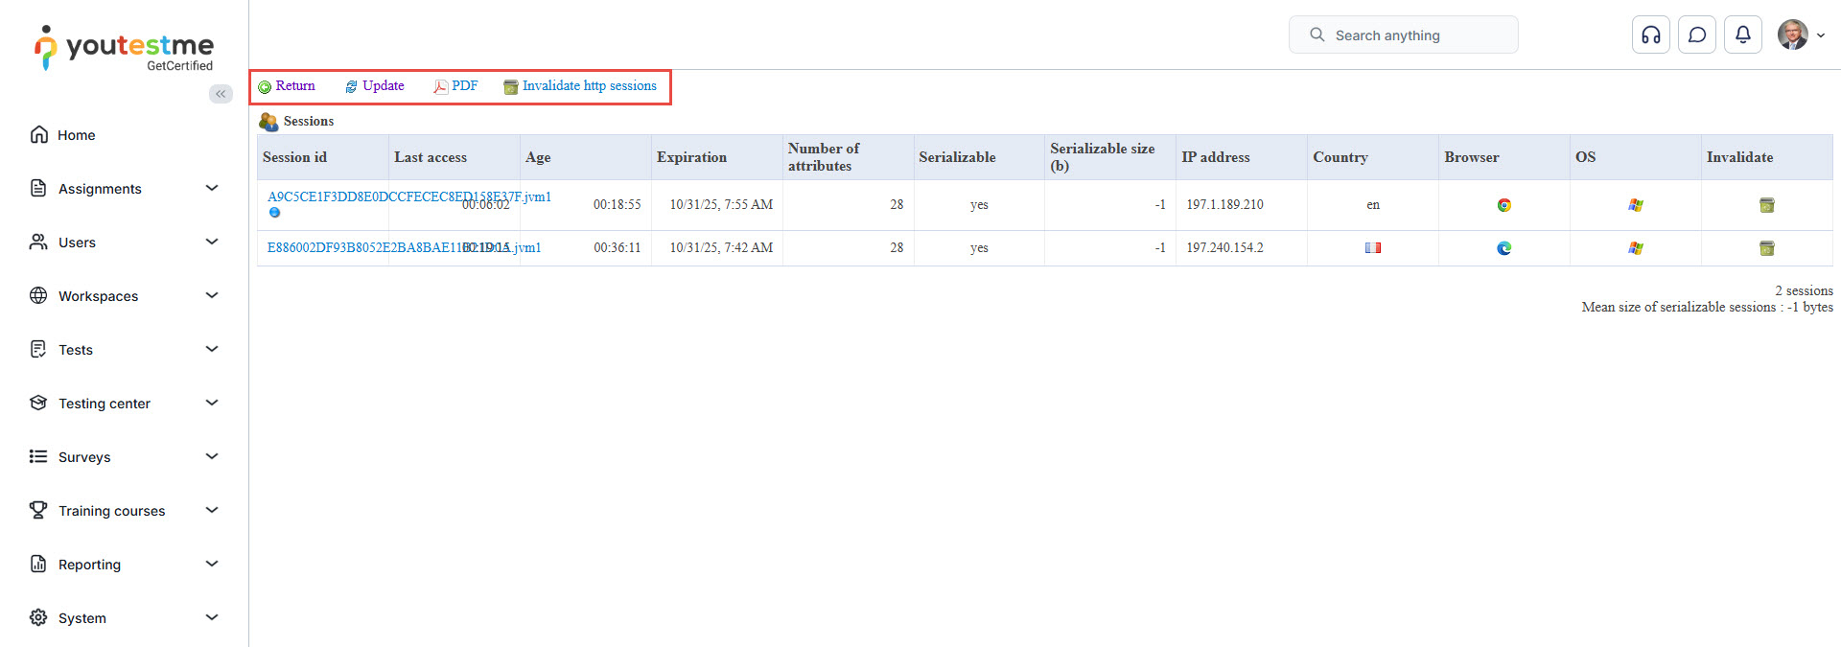Collapse the sidebar with double-chevron button

221,94
